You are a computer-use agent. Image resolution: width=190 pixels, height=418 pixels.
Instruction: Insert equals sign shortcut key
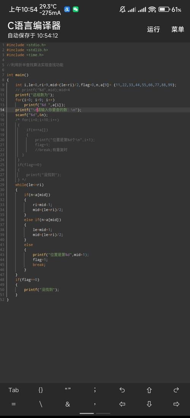[14, 404]
